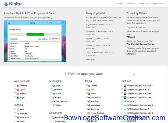This screenshot has height=123, width=168.
Task: Click the K-Lite Codecs icon
Action: (x=89, y=113)
